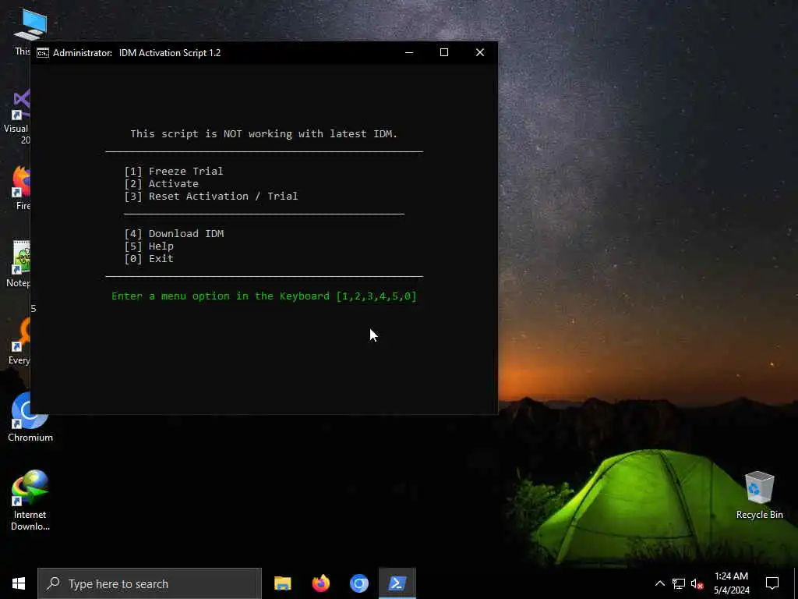Click the green 'Enter a menu option' prompt
The height and width of the screenshot is (599, 798).
pos(264,296)
